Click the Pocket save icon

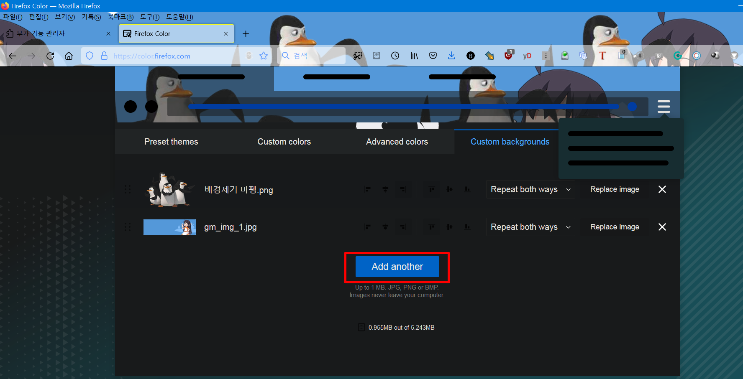point(433,56)
